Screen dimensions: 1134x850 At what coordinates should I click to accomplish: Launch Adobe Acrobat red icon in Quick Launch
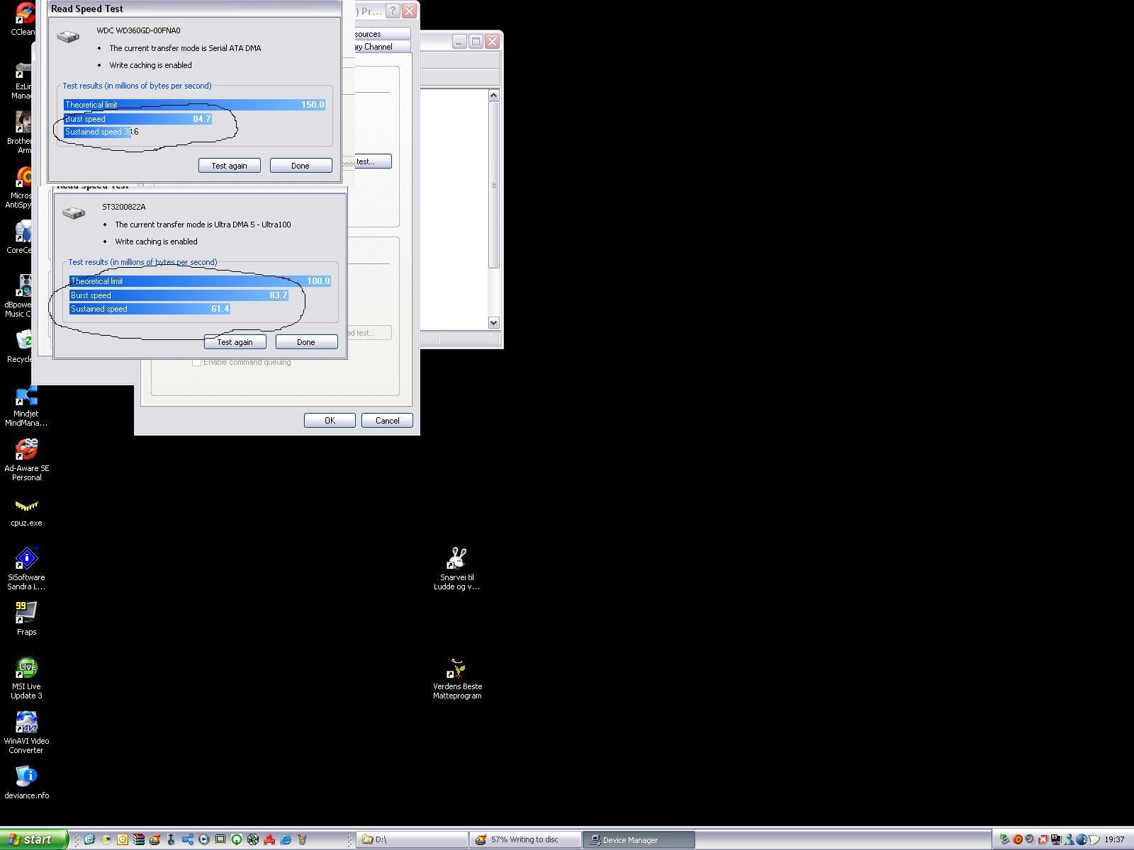point(269,839)
